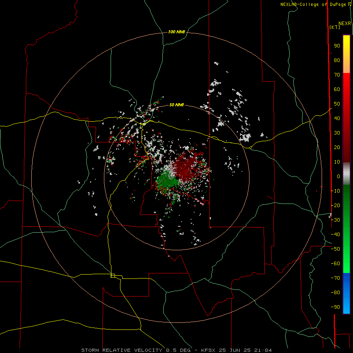Click the 90 value on velocity scale
Image resolution: width=353 pixels, height=353 pixels.
(x=337, y=46)
